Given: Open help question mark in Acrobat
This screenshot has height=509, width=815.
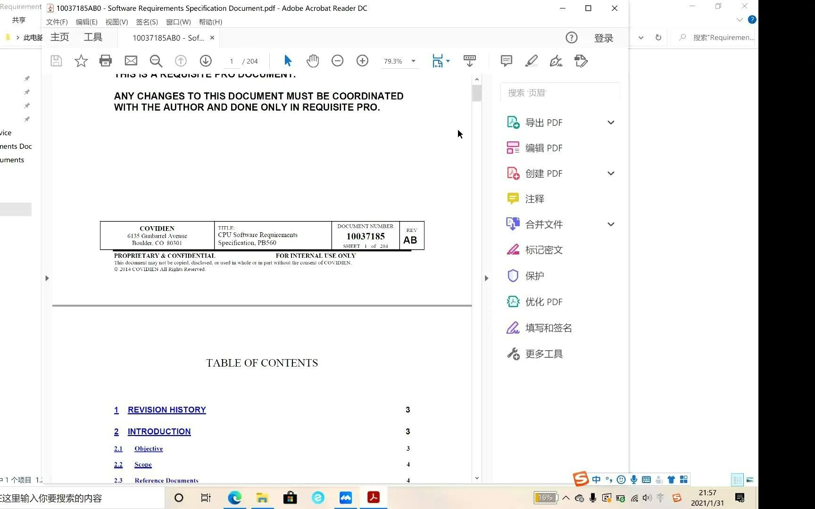Looking at the screenshot, I should click(x=572, y=38).
